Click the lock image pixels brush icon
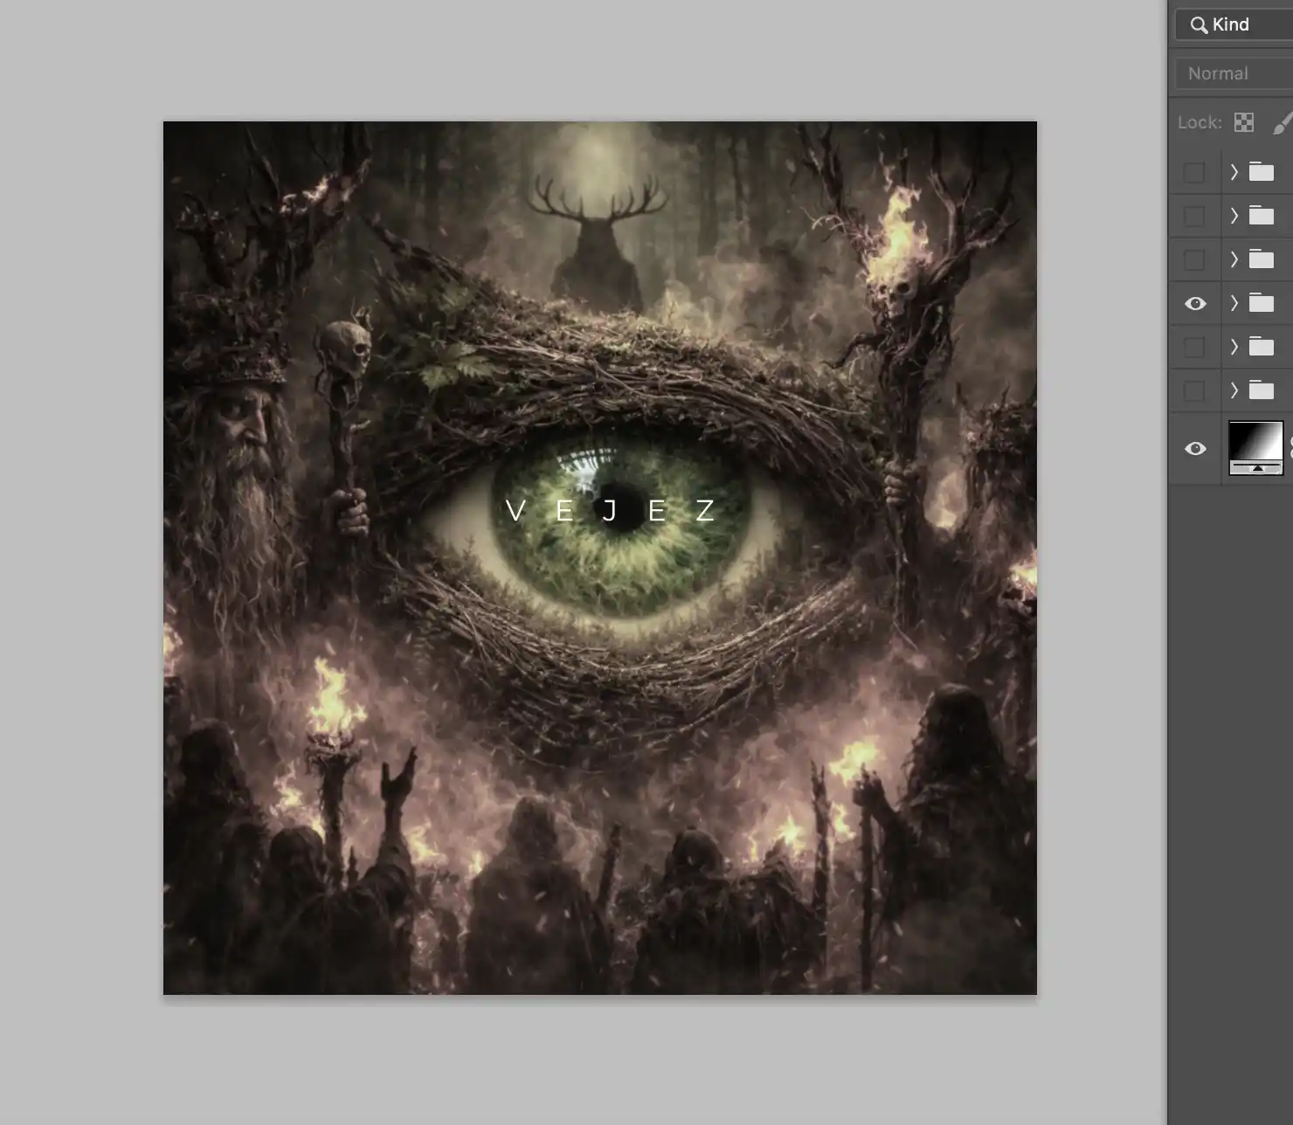This screenshot has width=1293, height=1125. pos(1281,123)
